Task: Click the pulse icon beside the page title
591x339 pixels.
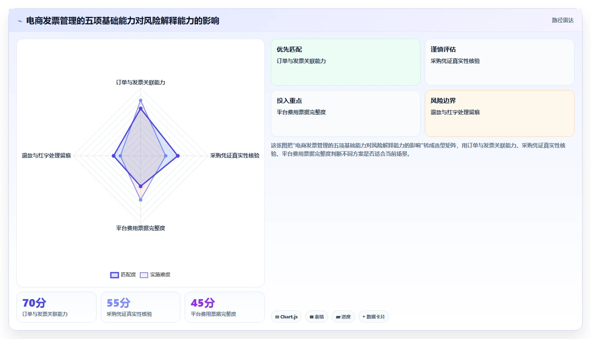Action: click(20, 21)
